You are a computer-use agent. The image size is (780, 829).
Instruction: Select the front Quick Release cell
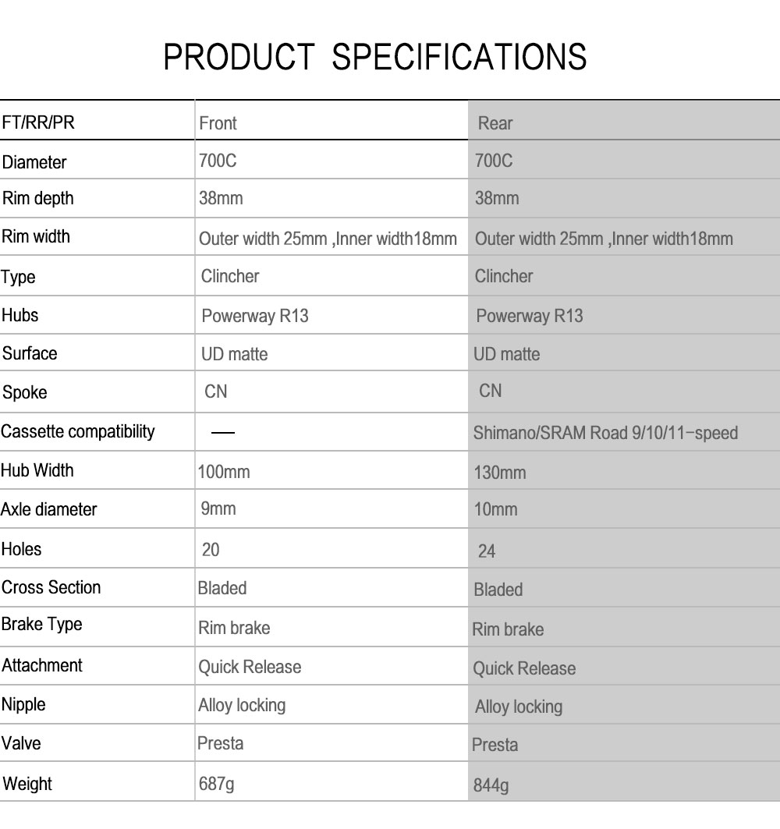point(250,667)
